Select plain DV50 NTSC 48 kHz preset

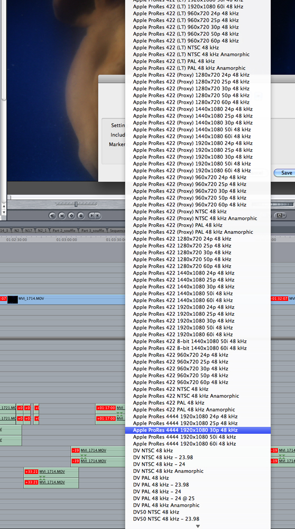click(198, 512)
